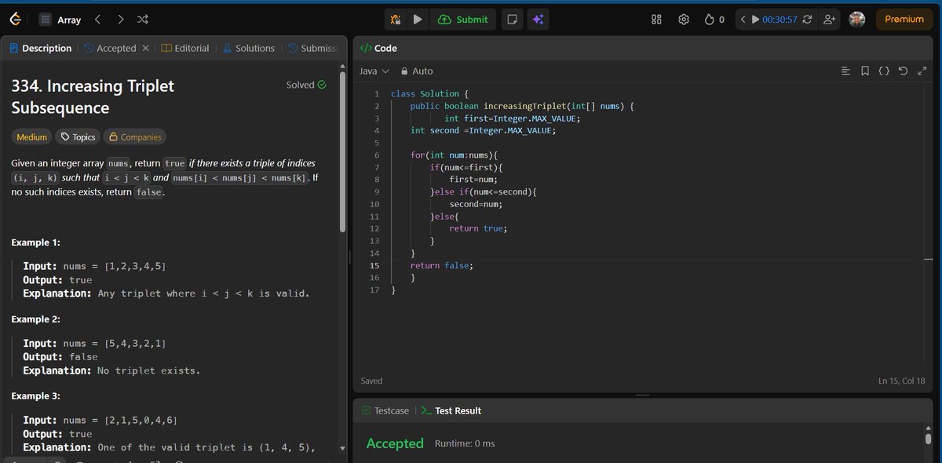Screen dimensions: 942x463
Task: Click the class Solution line of code
Action: (429, 93)
